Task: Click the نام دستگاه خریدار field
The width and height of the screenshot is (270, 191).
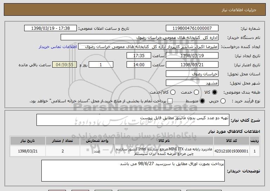Action: [x=139, y=37]
